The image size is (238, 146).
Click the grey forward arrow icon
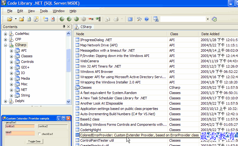[84, 19]
